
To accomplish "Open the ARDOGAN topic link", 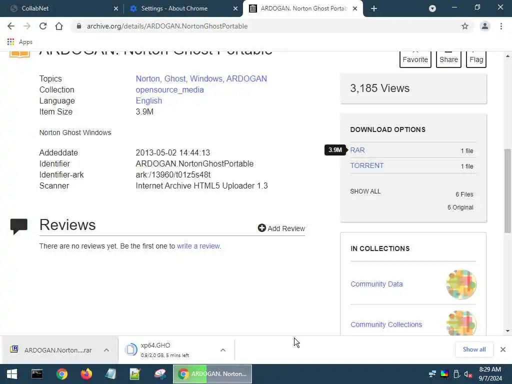I will [246, 78].
